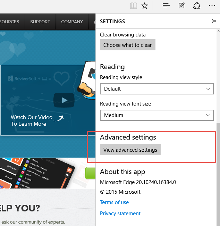Click Choose what to clear button
Screen dimensions: 220x226
point(127,45)
